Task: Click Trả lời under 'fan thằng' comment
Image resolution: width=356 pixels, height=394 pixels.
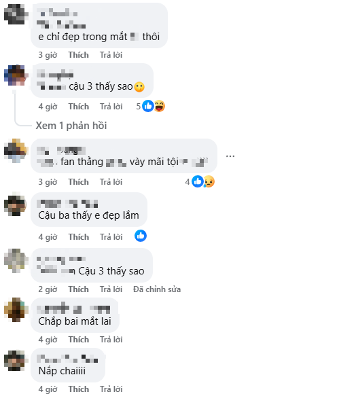Action: (111, 182)
